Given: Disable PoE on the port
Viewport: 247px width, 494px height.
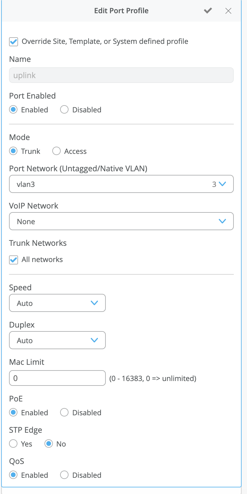Looking at the screenshot, I should pyautogui.click(x=64, y=413).
